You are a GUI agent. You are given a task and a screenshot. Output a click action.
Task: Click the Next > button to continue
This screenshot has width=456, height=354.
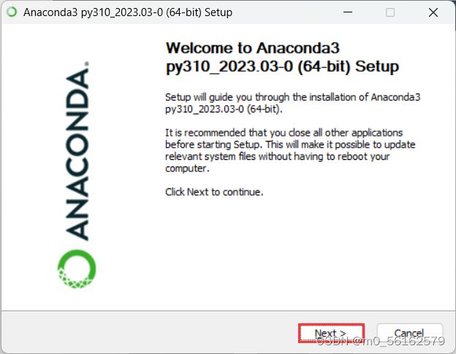[331, 333]
